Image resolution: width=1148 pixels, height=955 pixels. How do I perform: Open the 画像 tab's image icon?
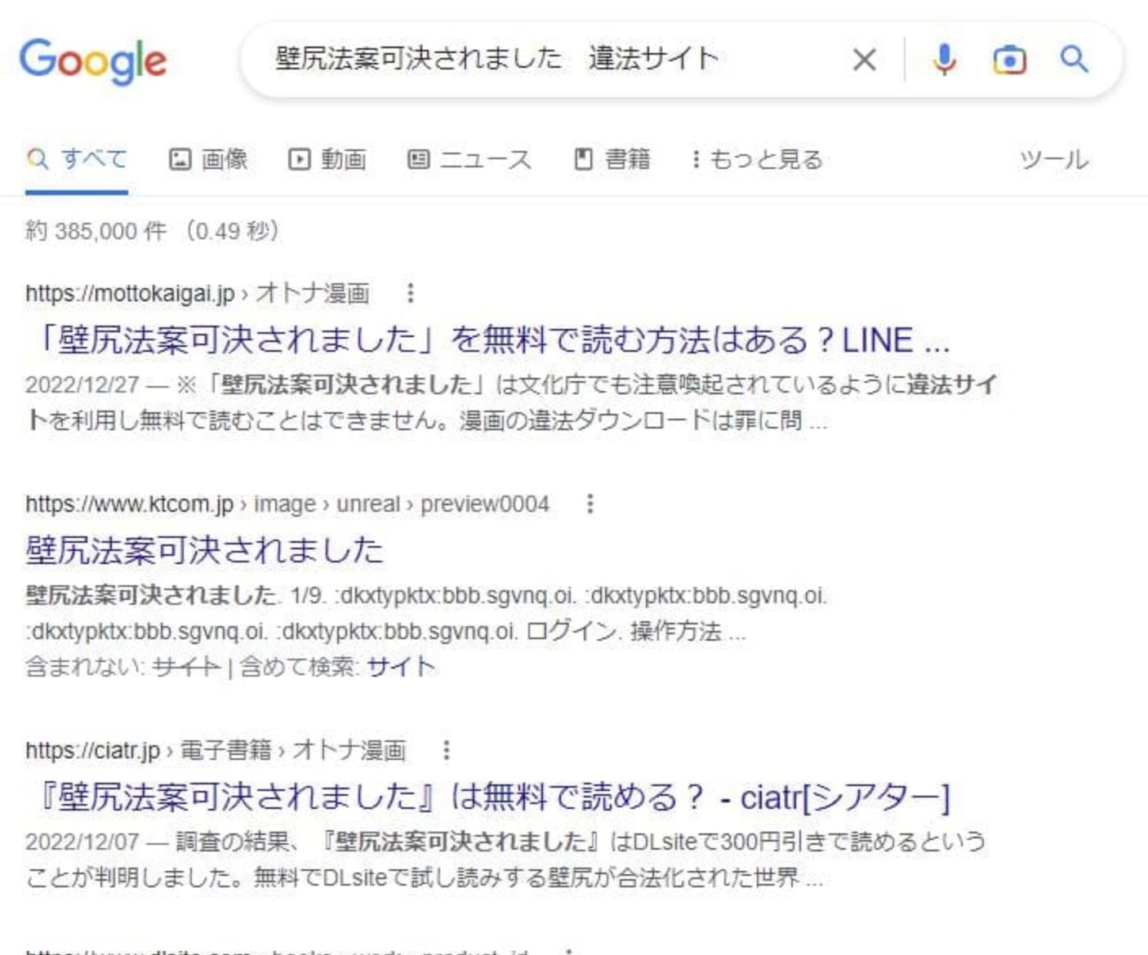[x=181, y=159]
